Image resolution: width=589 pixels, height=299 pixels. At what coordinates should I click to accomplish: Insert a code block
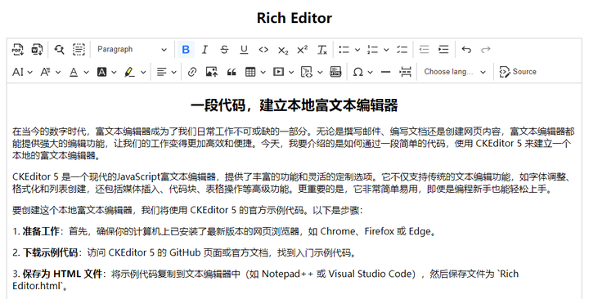[x=307, y=72]
